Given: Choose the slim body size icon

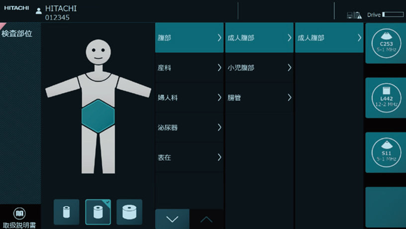Looking at the screenshot, I should (67, 212).
